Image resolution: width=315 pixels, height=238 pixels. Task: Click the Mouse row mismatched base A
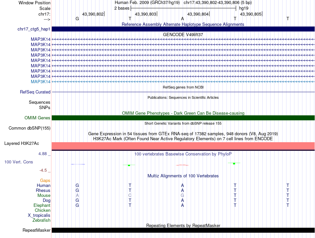click(77, 196)
